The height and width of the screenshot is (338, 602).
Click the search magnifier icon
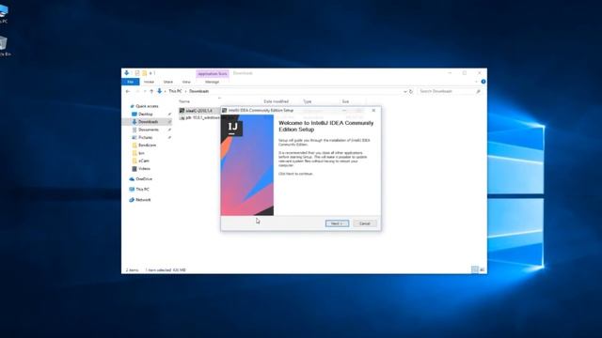(x=478, y=91)
